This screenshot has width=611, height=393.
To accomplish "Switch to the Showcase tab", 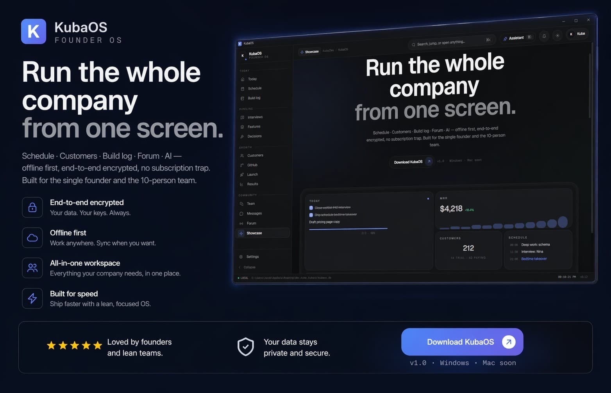I will [309, 51].
